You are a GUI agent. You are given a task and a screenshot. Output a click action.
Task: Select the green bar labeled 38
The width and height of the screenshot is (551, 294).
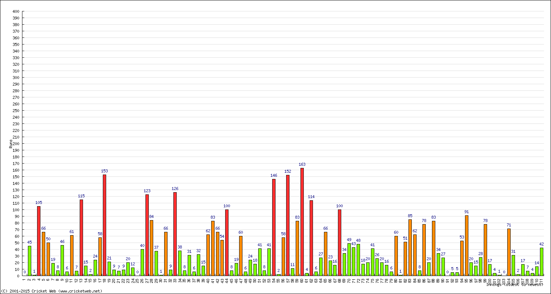pyautogui.click(x=180, y=263)
